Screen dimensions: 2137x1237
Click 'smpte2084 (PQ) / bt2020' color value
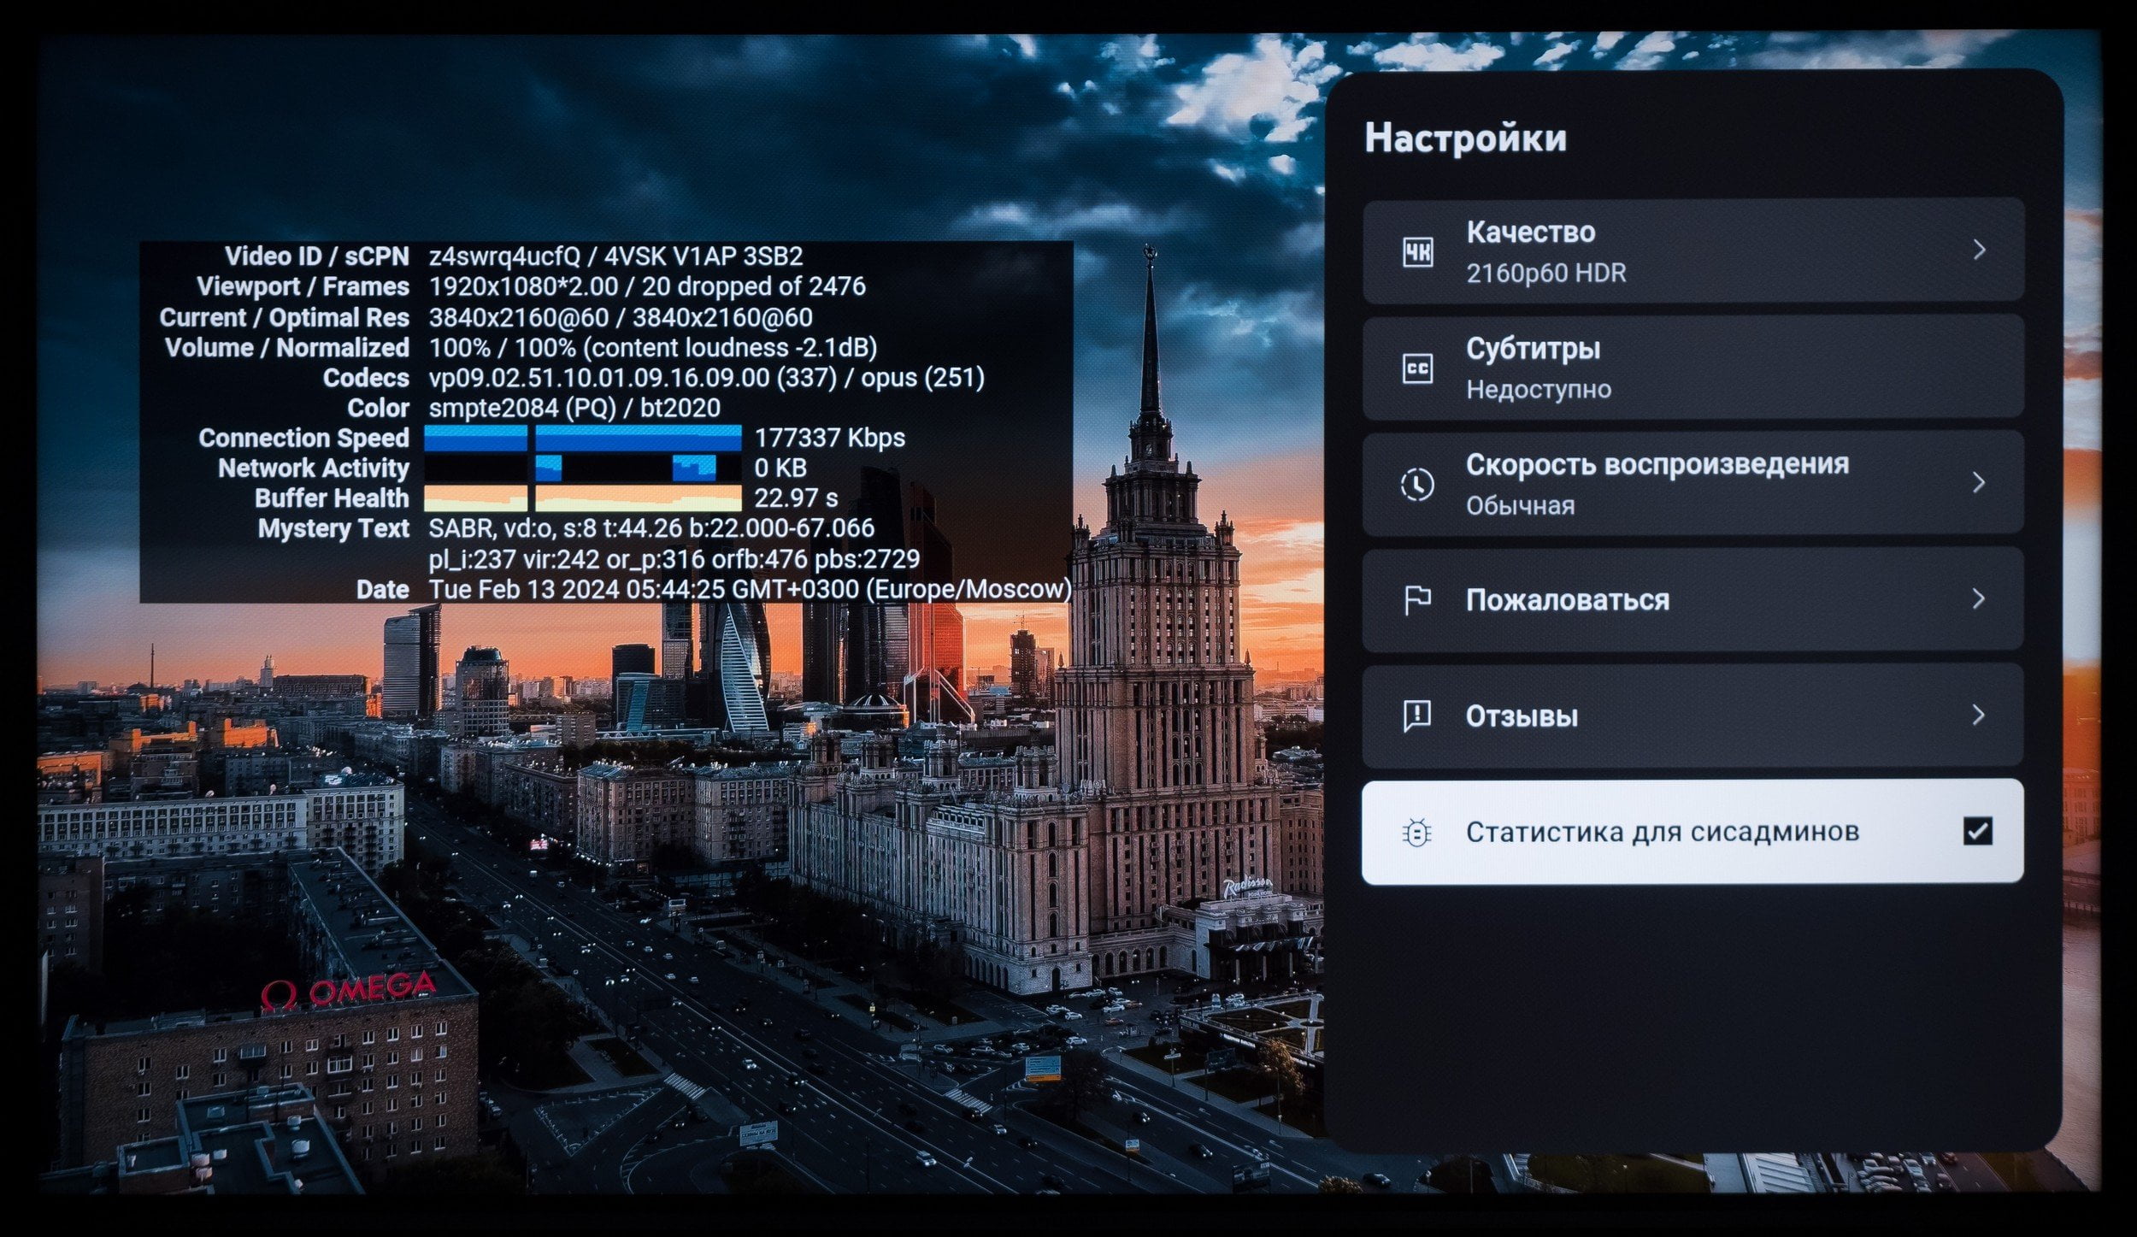(574, 408)
